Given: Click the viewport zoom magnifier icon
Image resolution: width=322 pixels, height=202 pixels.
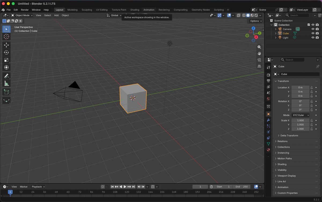Looking at the screenshot, I should [259, 47].
